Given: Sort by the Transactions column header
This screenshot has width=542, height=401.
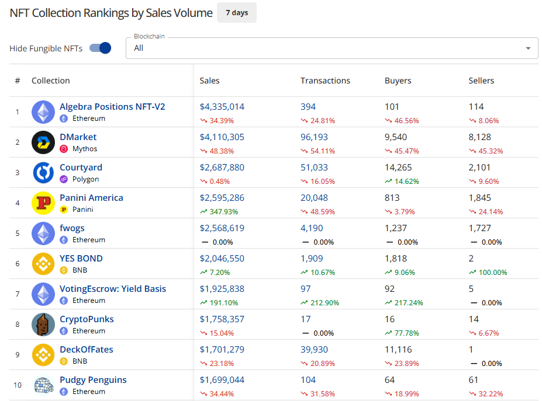Looking at the screenshot, I should pos(325,81).
